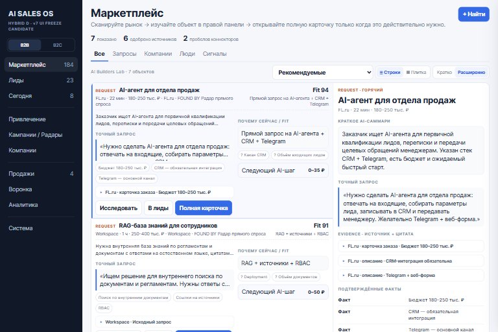This screenshot has width=498, height=332.
Task: Click the ? Объём документов chip
Action: point(296,277)
